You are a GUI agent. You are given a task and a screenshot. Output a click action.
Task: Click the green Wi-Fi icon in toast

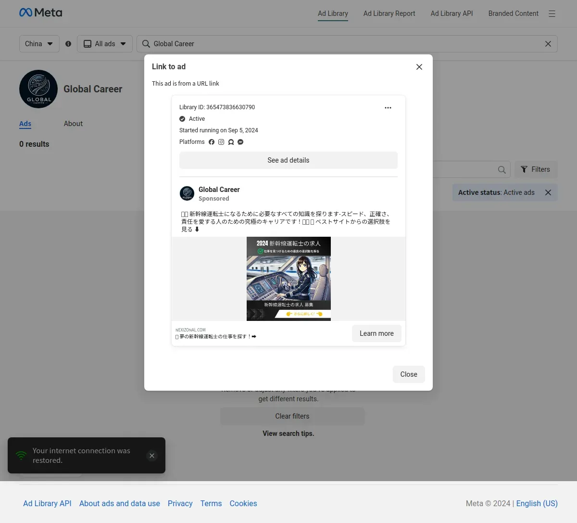(21, 455)
